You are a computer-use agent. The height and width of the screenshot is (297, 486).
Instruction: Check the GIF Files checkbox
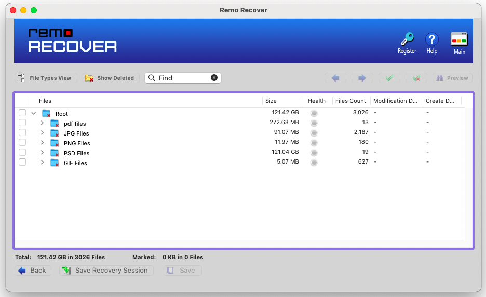22,162
